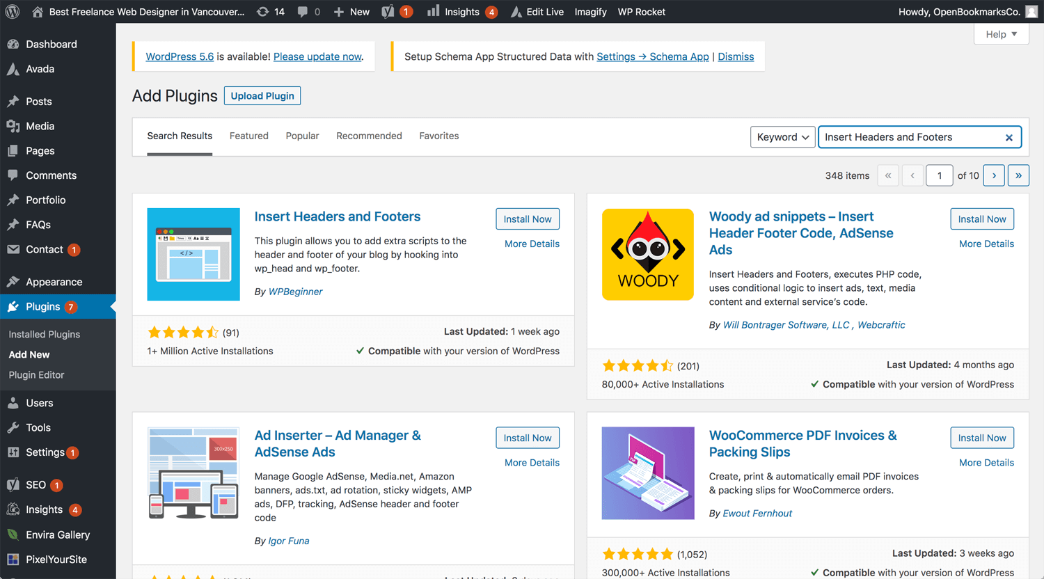Open WPBeginner author link
The height and width of the screenshot is (579, 1044).
point(296,292)
